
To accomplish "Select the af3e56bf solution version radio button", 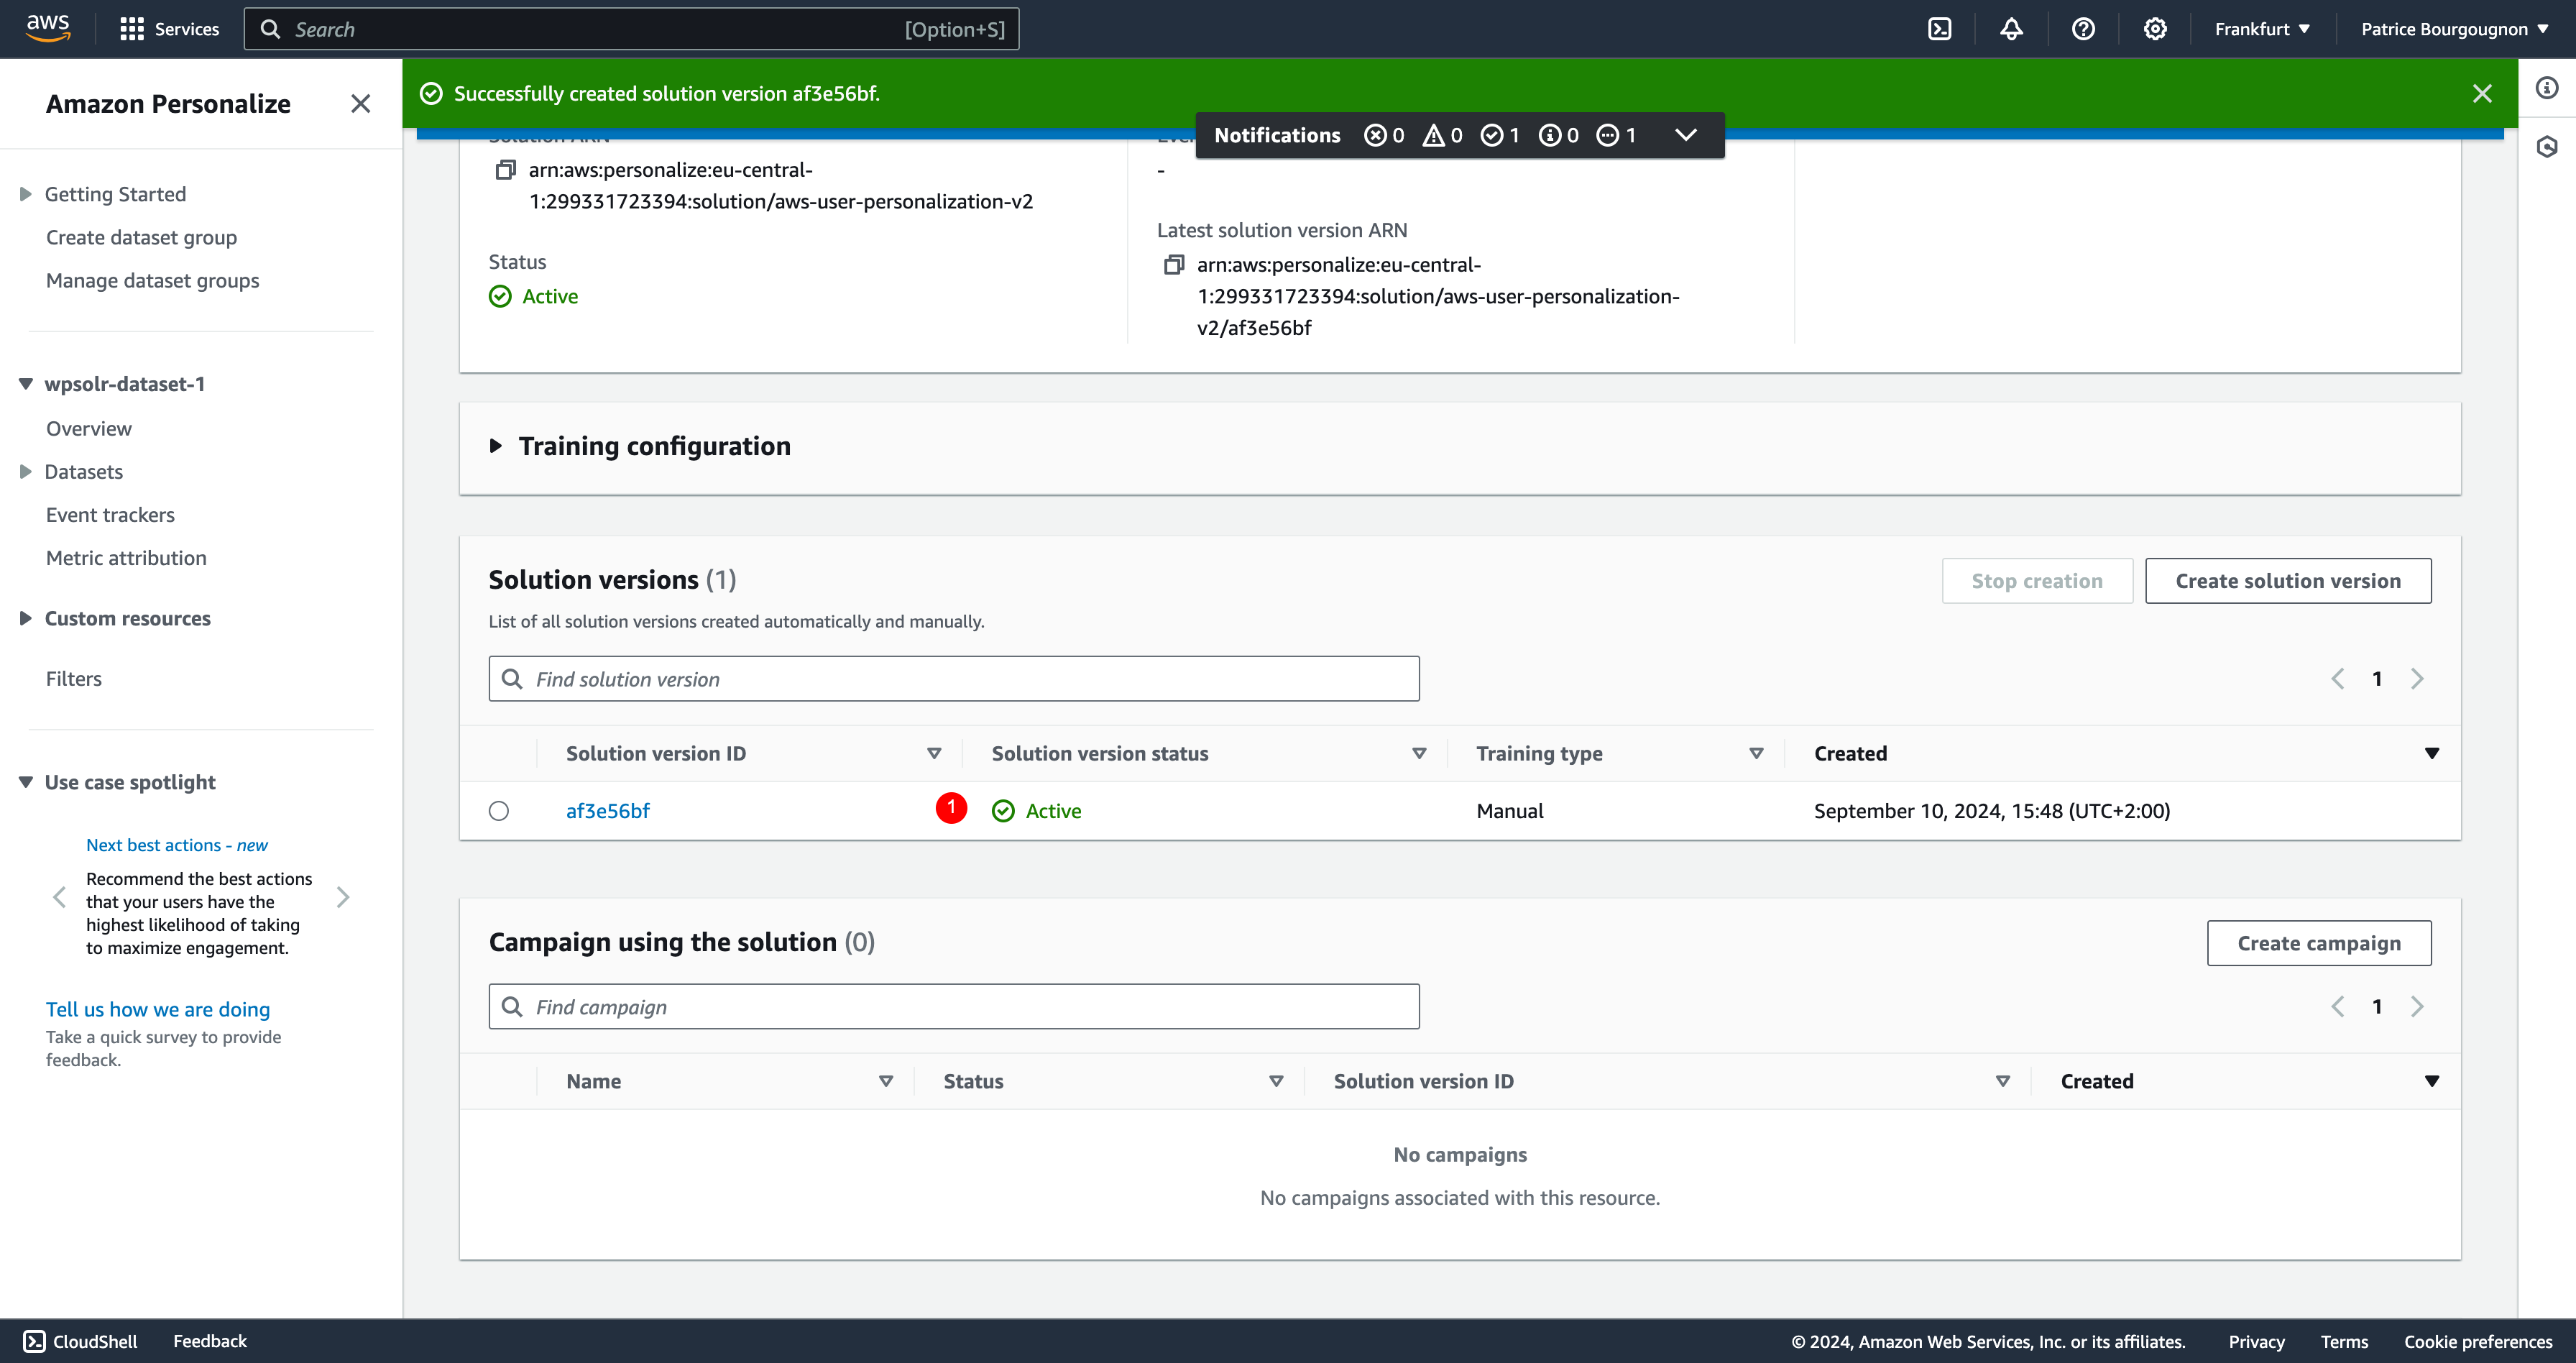I will (x=499, y=811).
